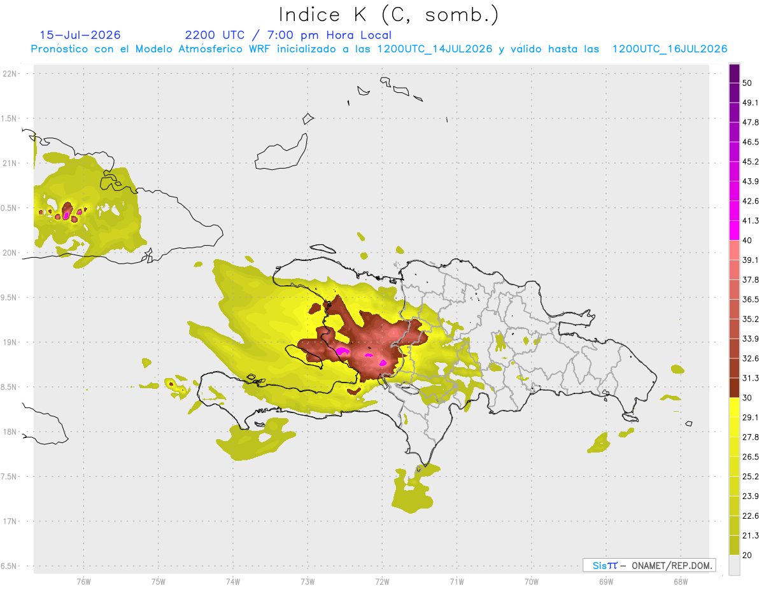Screen dimensions: 764x590
Task: Click "2200 UTC / 7:00 pm Hora Local"
Action: 288,35
